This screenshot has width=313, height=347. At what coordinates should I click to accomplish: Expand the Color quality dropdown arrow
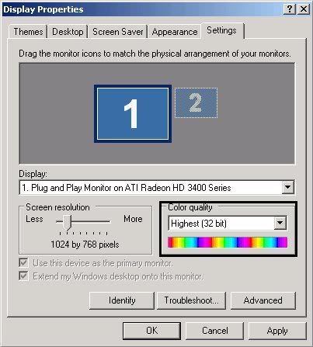click(x=280, y=223)
